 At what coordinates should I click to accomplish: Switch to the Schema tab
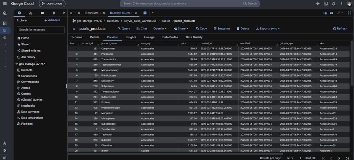(x=77, y=37)
